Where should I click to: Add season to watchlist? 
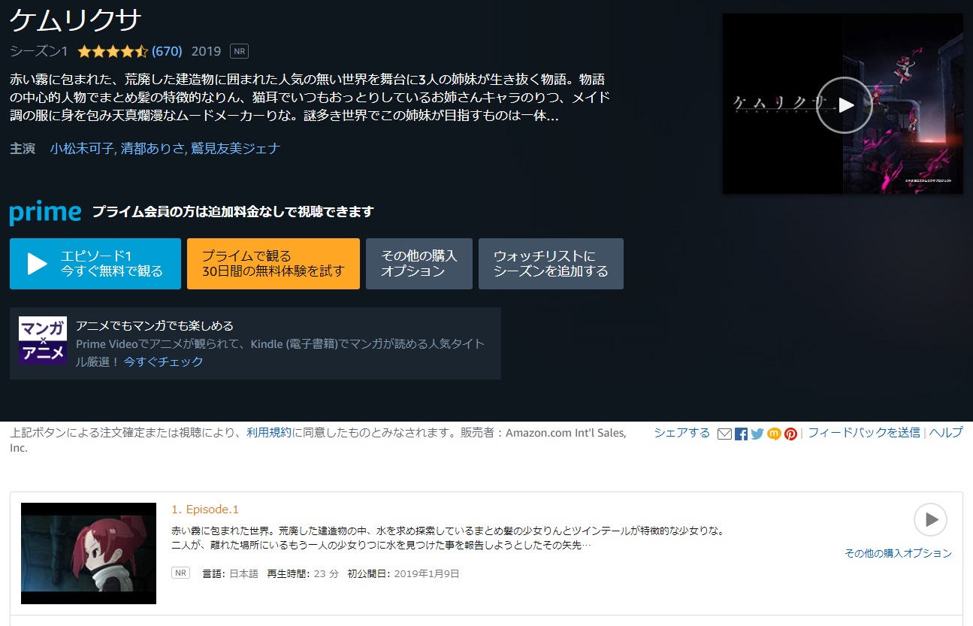pos(551,264)
